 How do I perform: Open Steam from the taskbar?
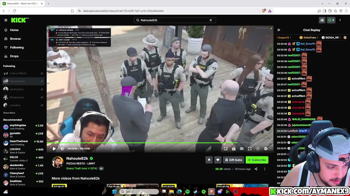click(196, 192)
